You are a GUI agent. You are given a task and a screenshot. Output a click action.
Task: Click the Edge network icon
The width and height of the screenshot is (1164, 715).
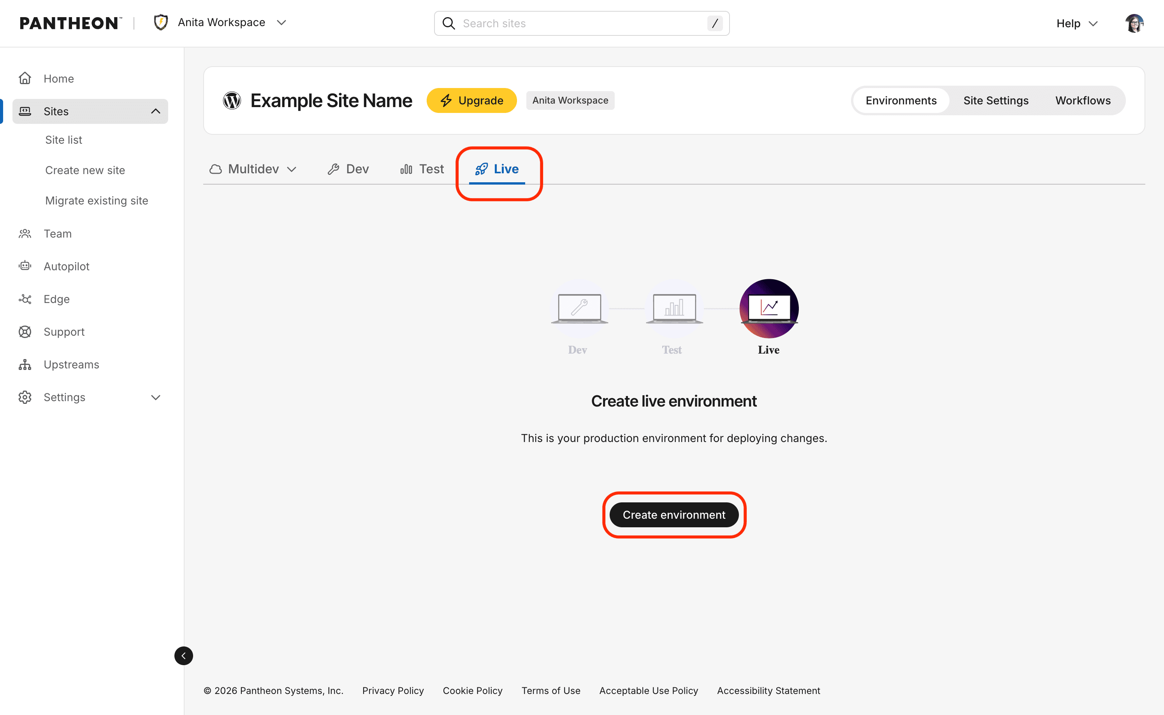point(25,299)
